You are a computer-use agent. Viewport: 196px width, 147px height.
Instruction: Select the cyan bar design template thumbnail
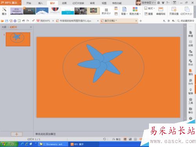point(68,11)
